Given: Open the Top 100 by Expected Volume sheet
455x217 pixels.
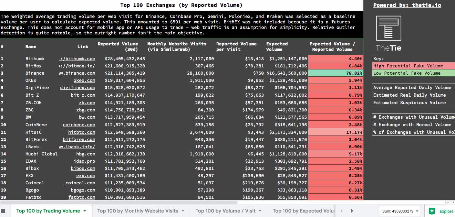Looking at the screenshot, I should 303,211.
